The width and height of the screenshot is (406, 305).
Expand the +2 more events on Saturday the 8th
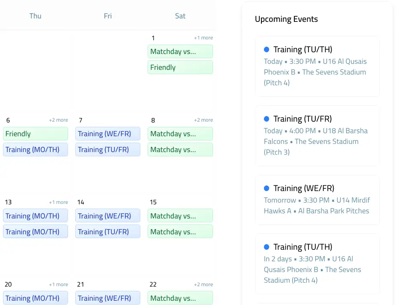coord(203,120)
